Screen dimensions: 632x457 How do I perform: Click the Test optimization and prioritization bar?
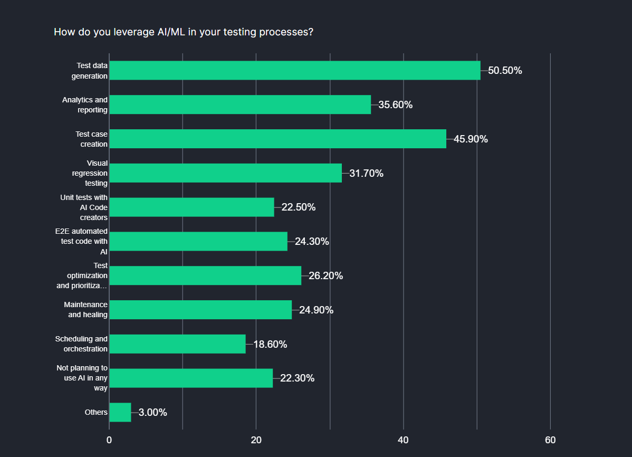tap(205, 275)
